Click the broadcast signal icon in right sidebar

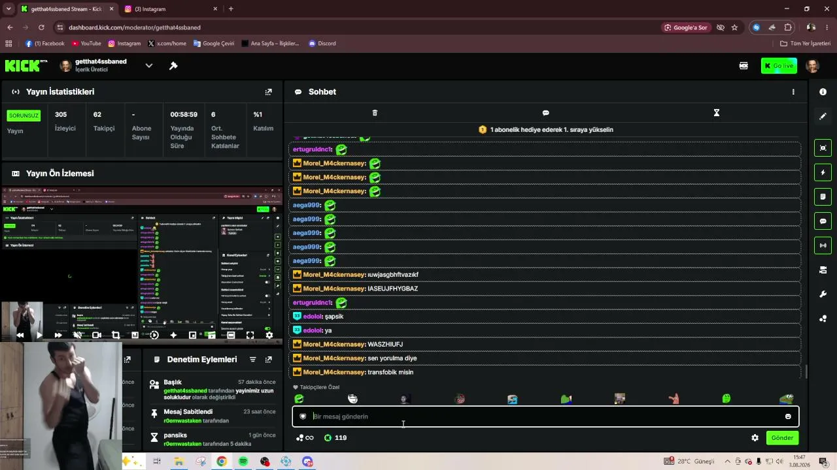coord(823,245)
